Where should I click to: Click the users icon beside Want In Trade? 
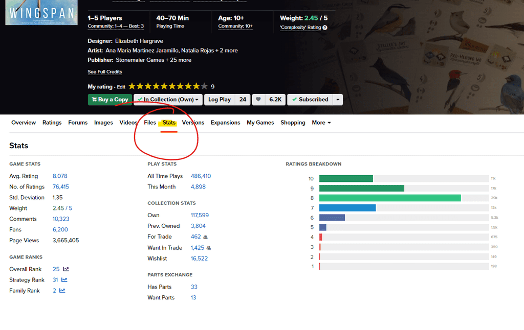point(209,248)
